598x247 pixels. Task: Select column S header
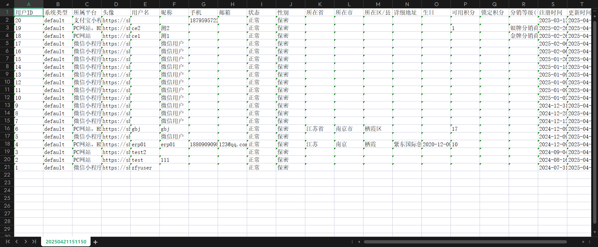point(552,4)
